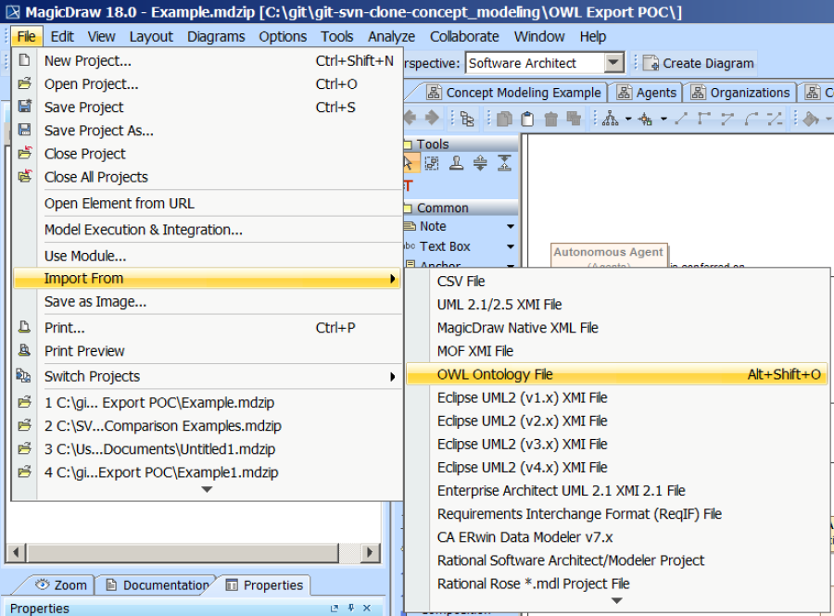This screenshot has width=834, height=616.
Task: Click the horizontal scrollbar thumb
Action: coord(183,552)
